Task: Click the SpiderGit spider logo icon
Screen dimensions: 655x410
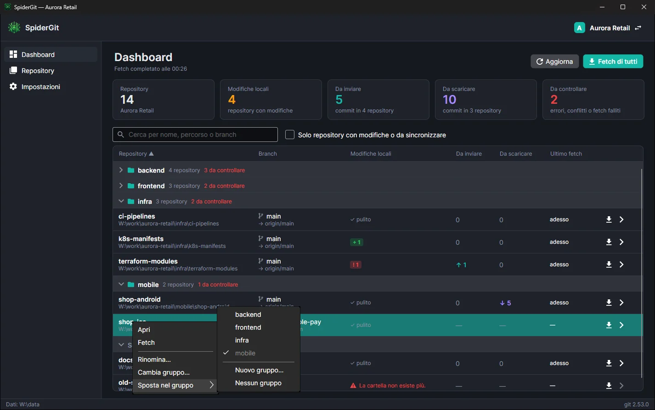Action: pyautogui.click(x=14, y=28)
